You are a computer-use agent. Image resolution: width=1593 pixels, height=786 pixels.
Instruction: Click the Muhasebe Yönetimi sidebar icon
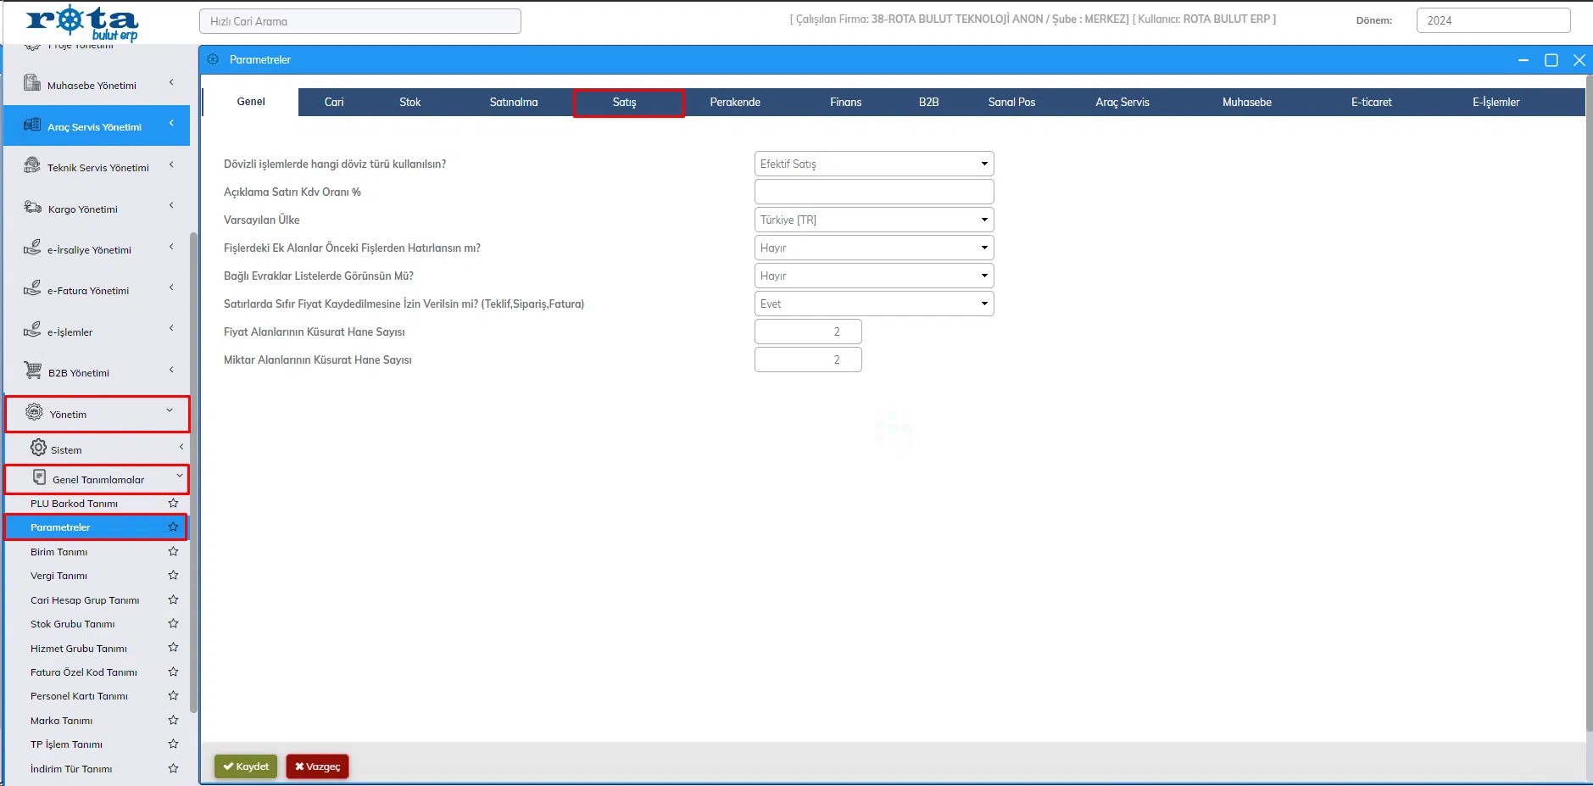pyautogui.click(x=32, y=84)
